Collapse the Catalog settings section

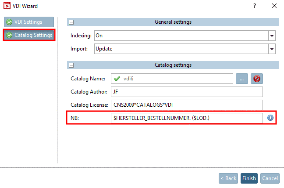coord(71,65)
